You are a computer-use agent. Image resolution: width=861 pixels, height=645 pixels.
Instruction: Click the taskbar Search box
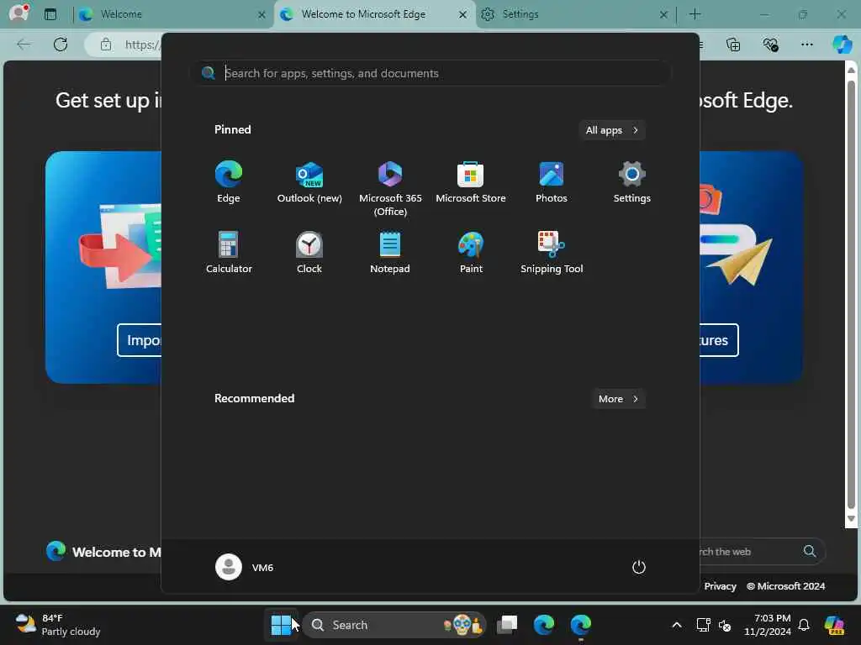tap(394, 625)
